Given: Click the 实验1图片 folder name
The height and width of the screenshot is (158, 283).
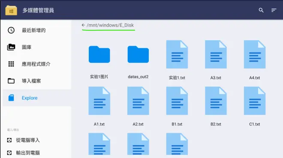Looking at the screenshot, I should click(99, 77).
